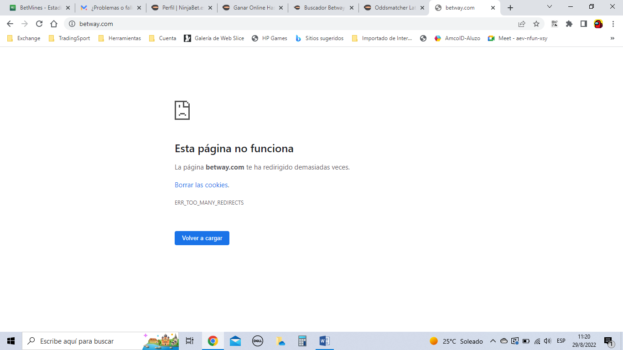Open the Windows Start menu

pos(11,341)
